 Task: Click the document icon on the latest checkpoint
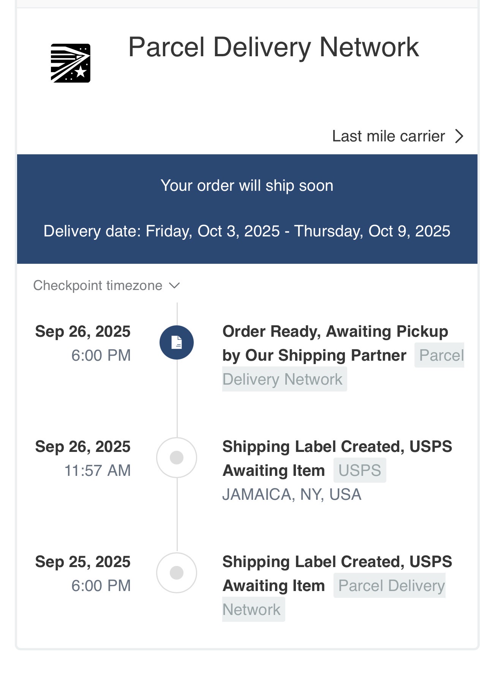coord(177,342)
